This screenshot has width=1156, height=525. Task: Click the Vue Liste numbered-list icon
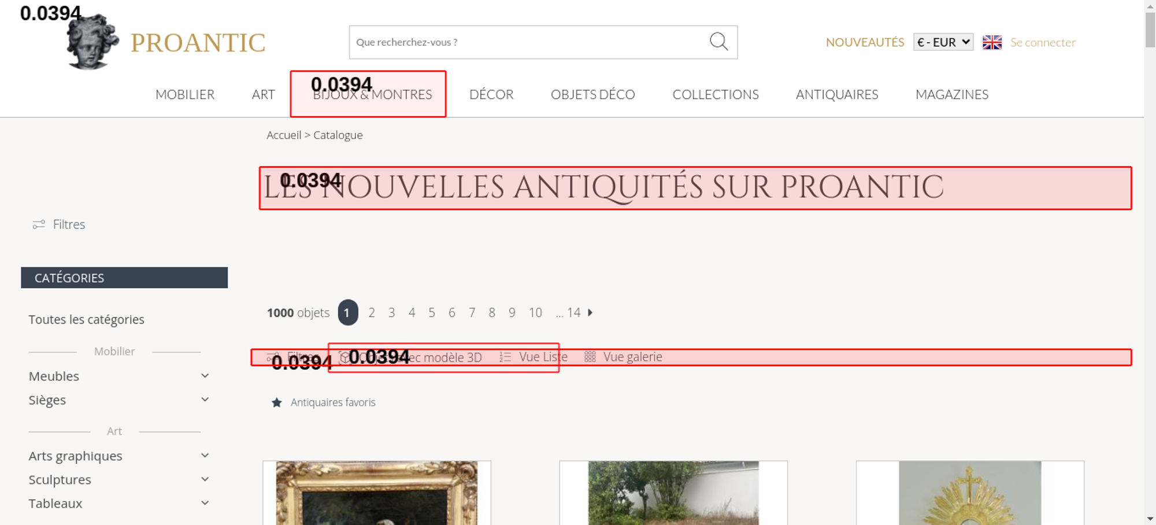point(505,357)
